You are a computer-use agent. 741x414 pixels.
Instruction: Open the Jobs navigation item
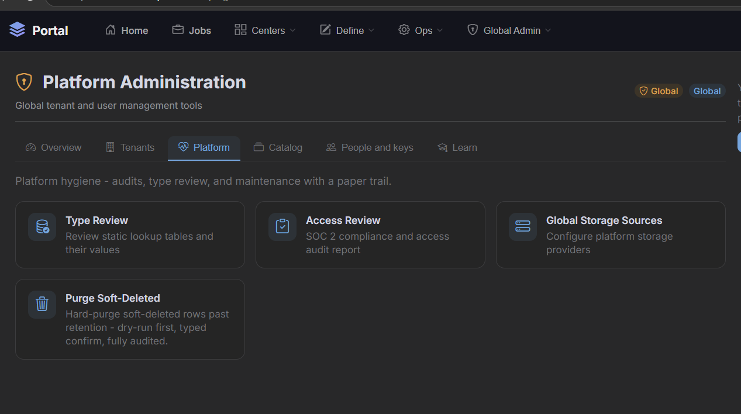(192, 30)
